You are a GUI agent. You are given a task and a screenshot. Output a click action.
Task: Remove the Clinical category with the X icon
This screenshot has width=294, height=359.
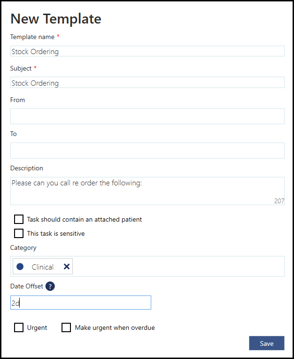pyautogui.click(x=67, y=267)
